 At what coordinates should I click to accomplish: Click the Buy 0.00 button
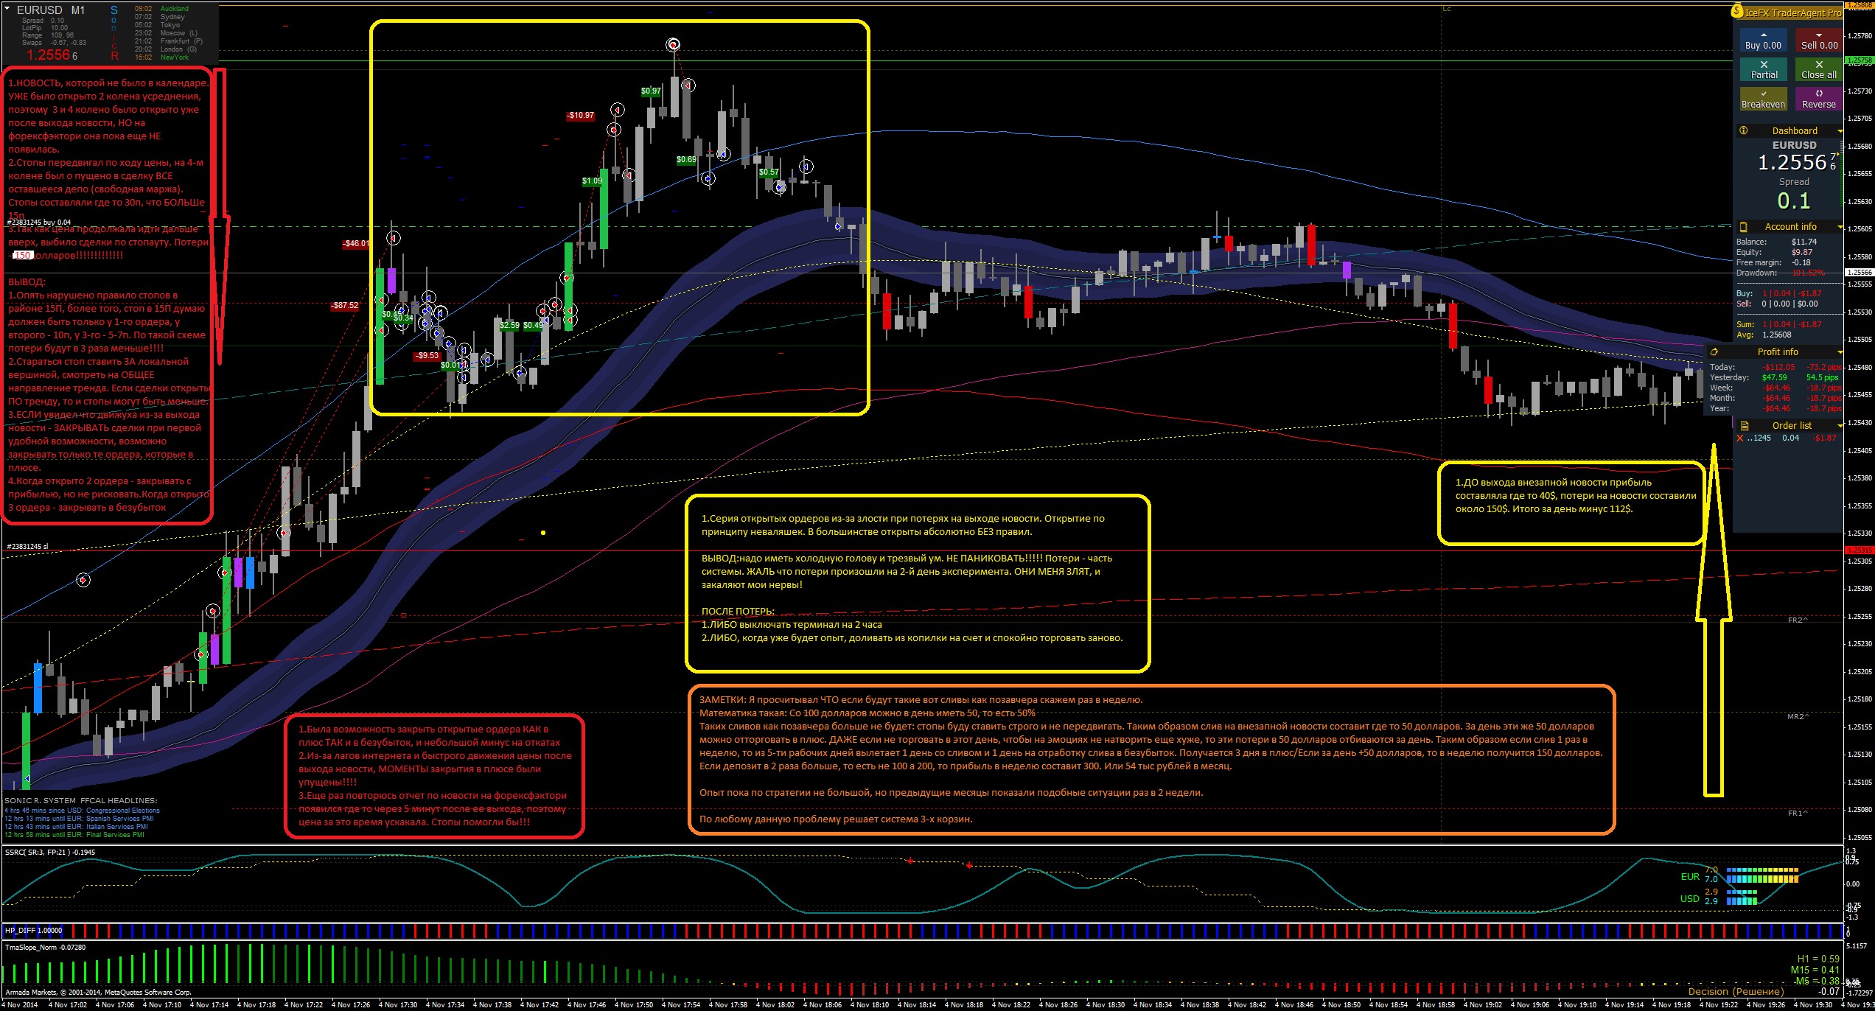tap(1763, 40)
